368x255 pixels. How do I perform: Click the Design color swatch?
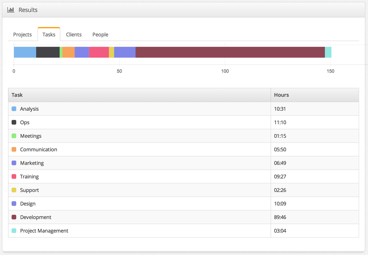click(14, 203)
